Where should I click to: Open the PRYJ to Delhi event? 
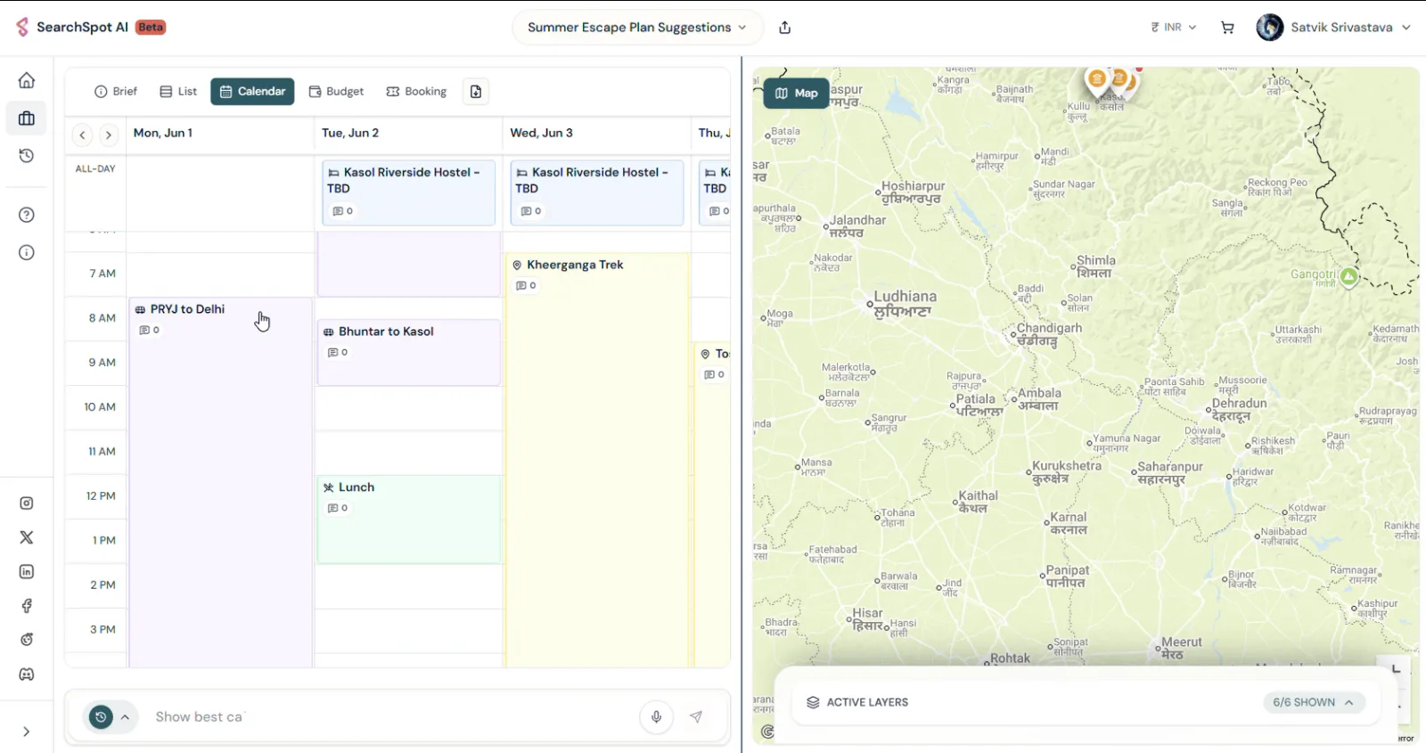tap(220, 482)
